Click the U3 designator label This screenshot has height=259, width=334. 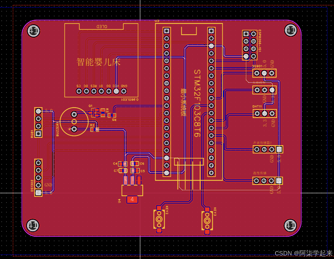tap(157, 21)
